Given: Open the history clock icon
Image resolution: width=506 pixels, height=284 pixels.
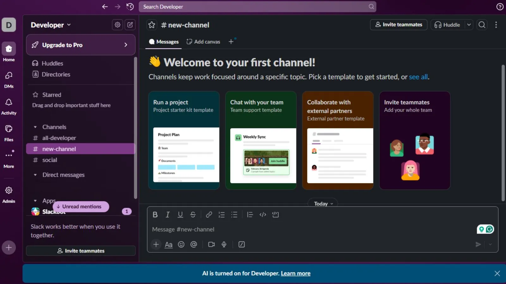Looking at the screenshot, I should point(130,7).
